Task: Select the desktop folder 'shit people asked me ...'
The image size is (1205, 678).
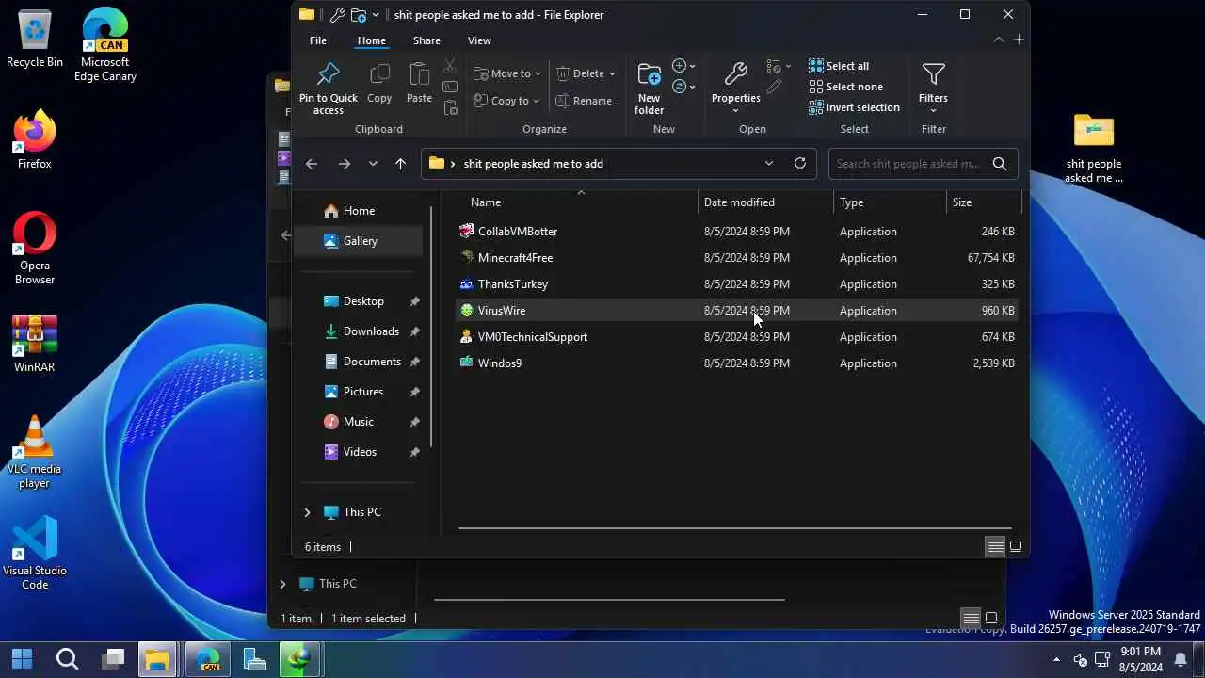Action: click(1094, 149)
